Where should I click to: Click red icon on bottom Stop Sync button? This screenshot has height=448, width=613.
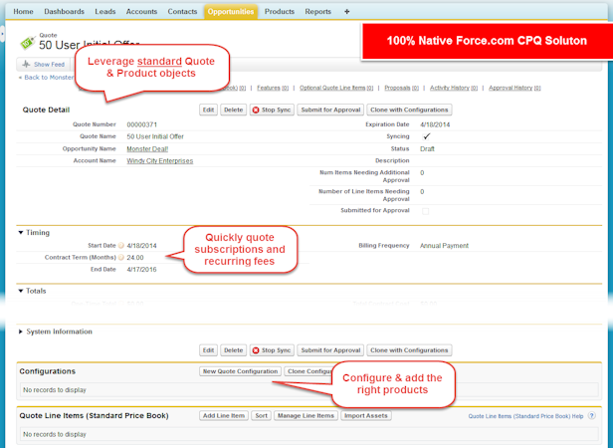point(256,350)
